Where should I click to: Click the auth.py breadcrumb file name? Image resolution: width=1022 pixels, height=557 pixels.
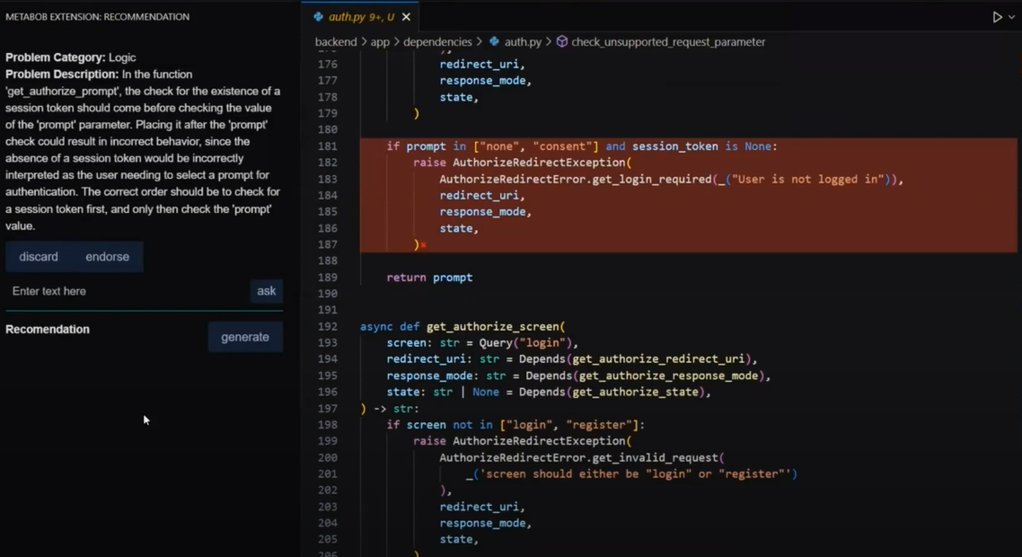click(523, 41)
